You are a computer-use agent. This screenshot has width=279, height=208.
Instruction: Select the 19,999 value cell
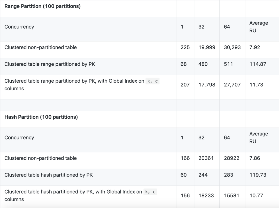(x=207, y=47)
